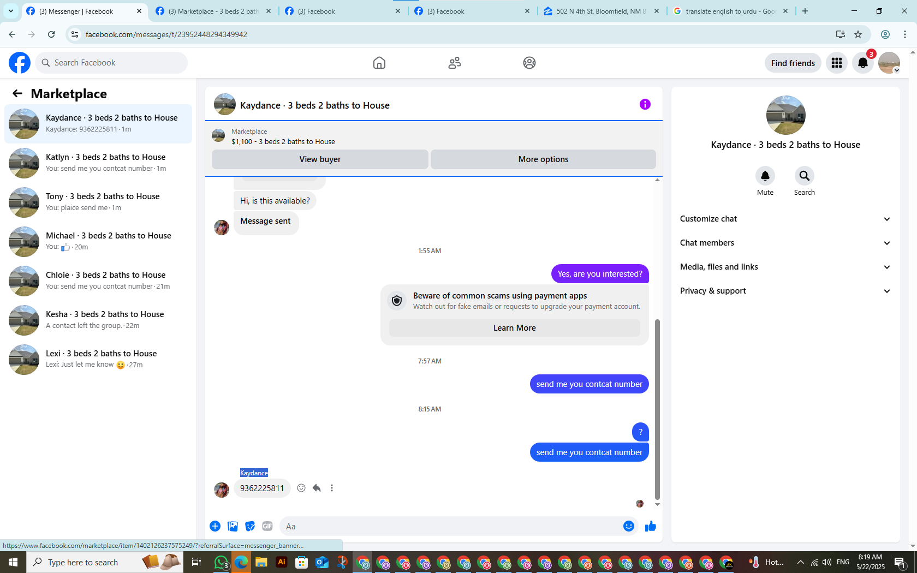Open the emoji picker in message box
This screenshot has height=573, width=917.
(629, 526)
